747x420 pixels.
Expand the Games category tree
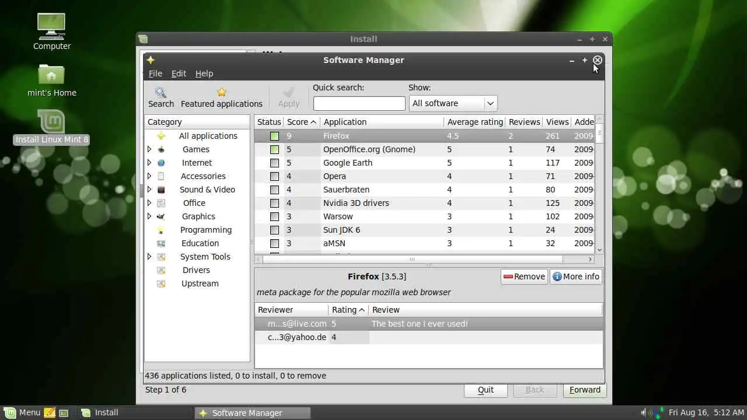pos(149,149)
